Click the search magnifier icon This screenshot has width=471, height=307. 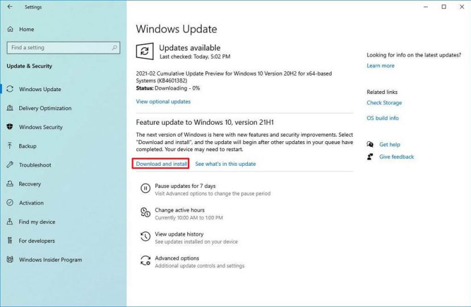pyautogui.click(x=114, y=47)
